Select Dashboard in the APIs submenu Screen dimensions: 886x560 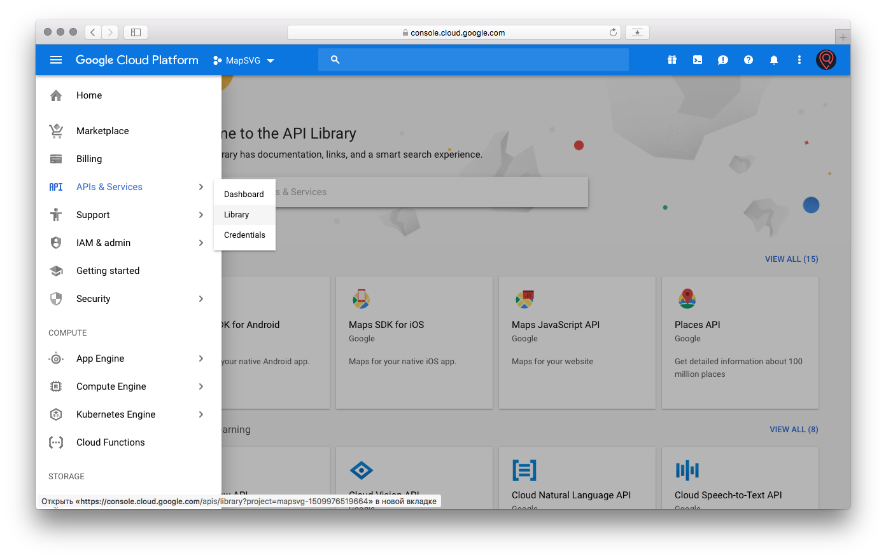coord(244,195)
